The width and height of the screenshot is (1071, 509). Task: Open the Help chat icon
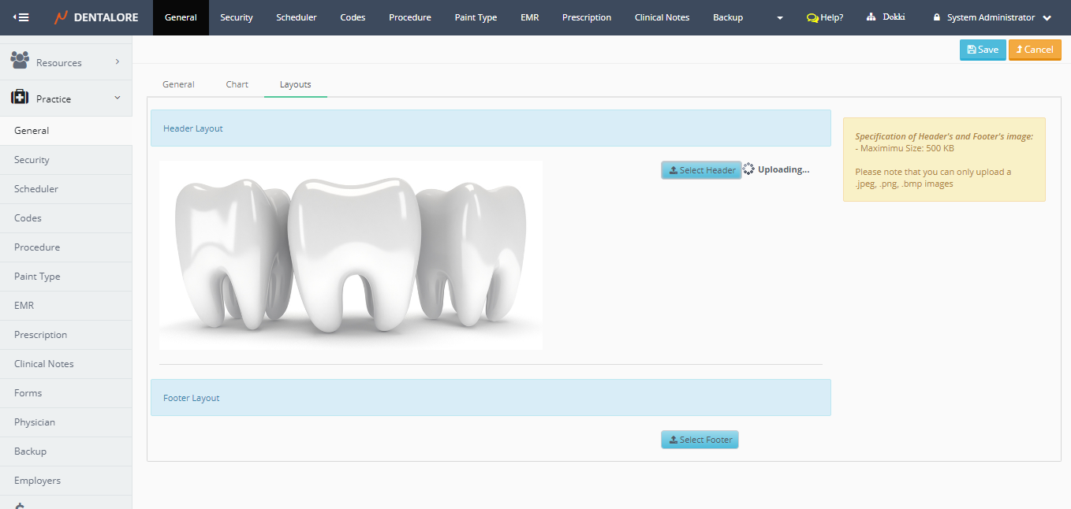click(812, 17)
